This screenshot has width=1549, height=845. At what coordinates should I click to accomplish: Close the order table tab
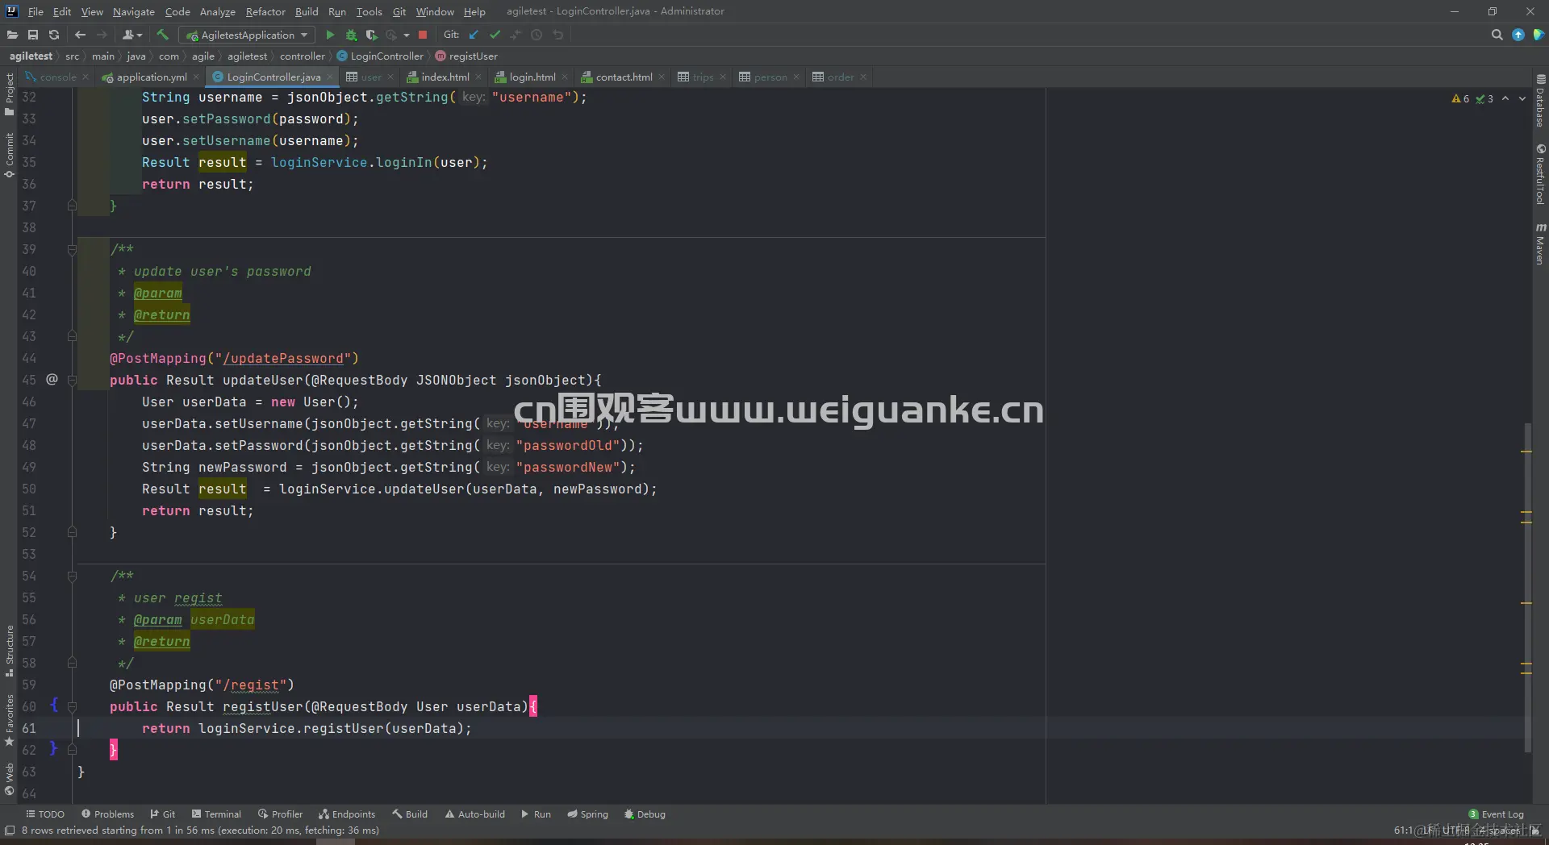point(863,77)
